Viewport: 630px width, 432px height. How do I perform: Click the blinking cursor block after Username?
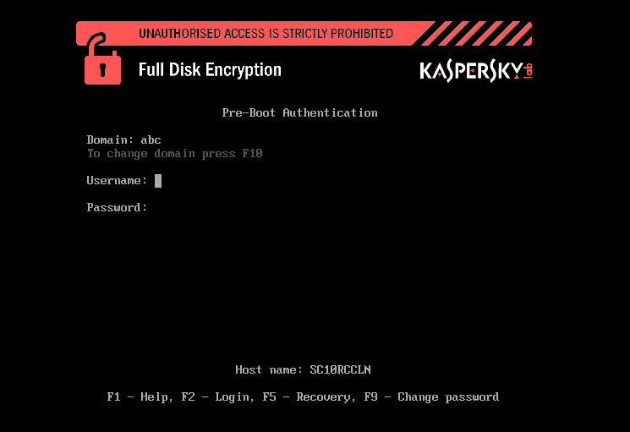[158, 181]
